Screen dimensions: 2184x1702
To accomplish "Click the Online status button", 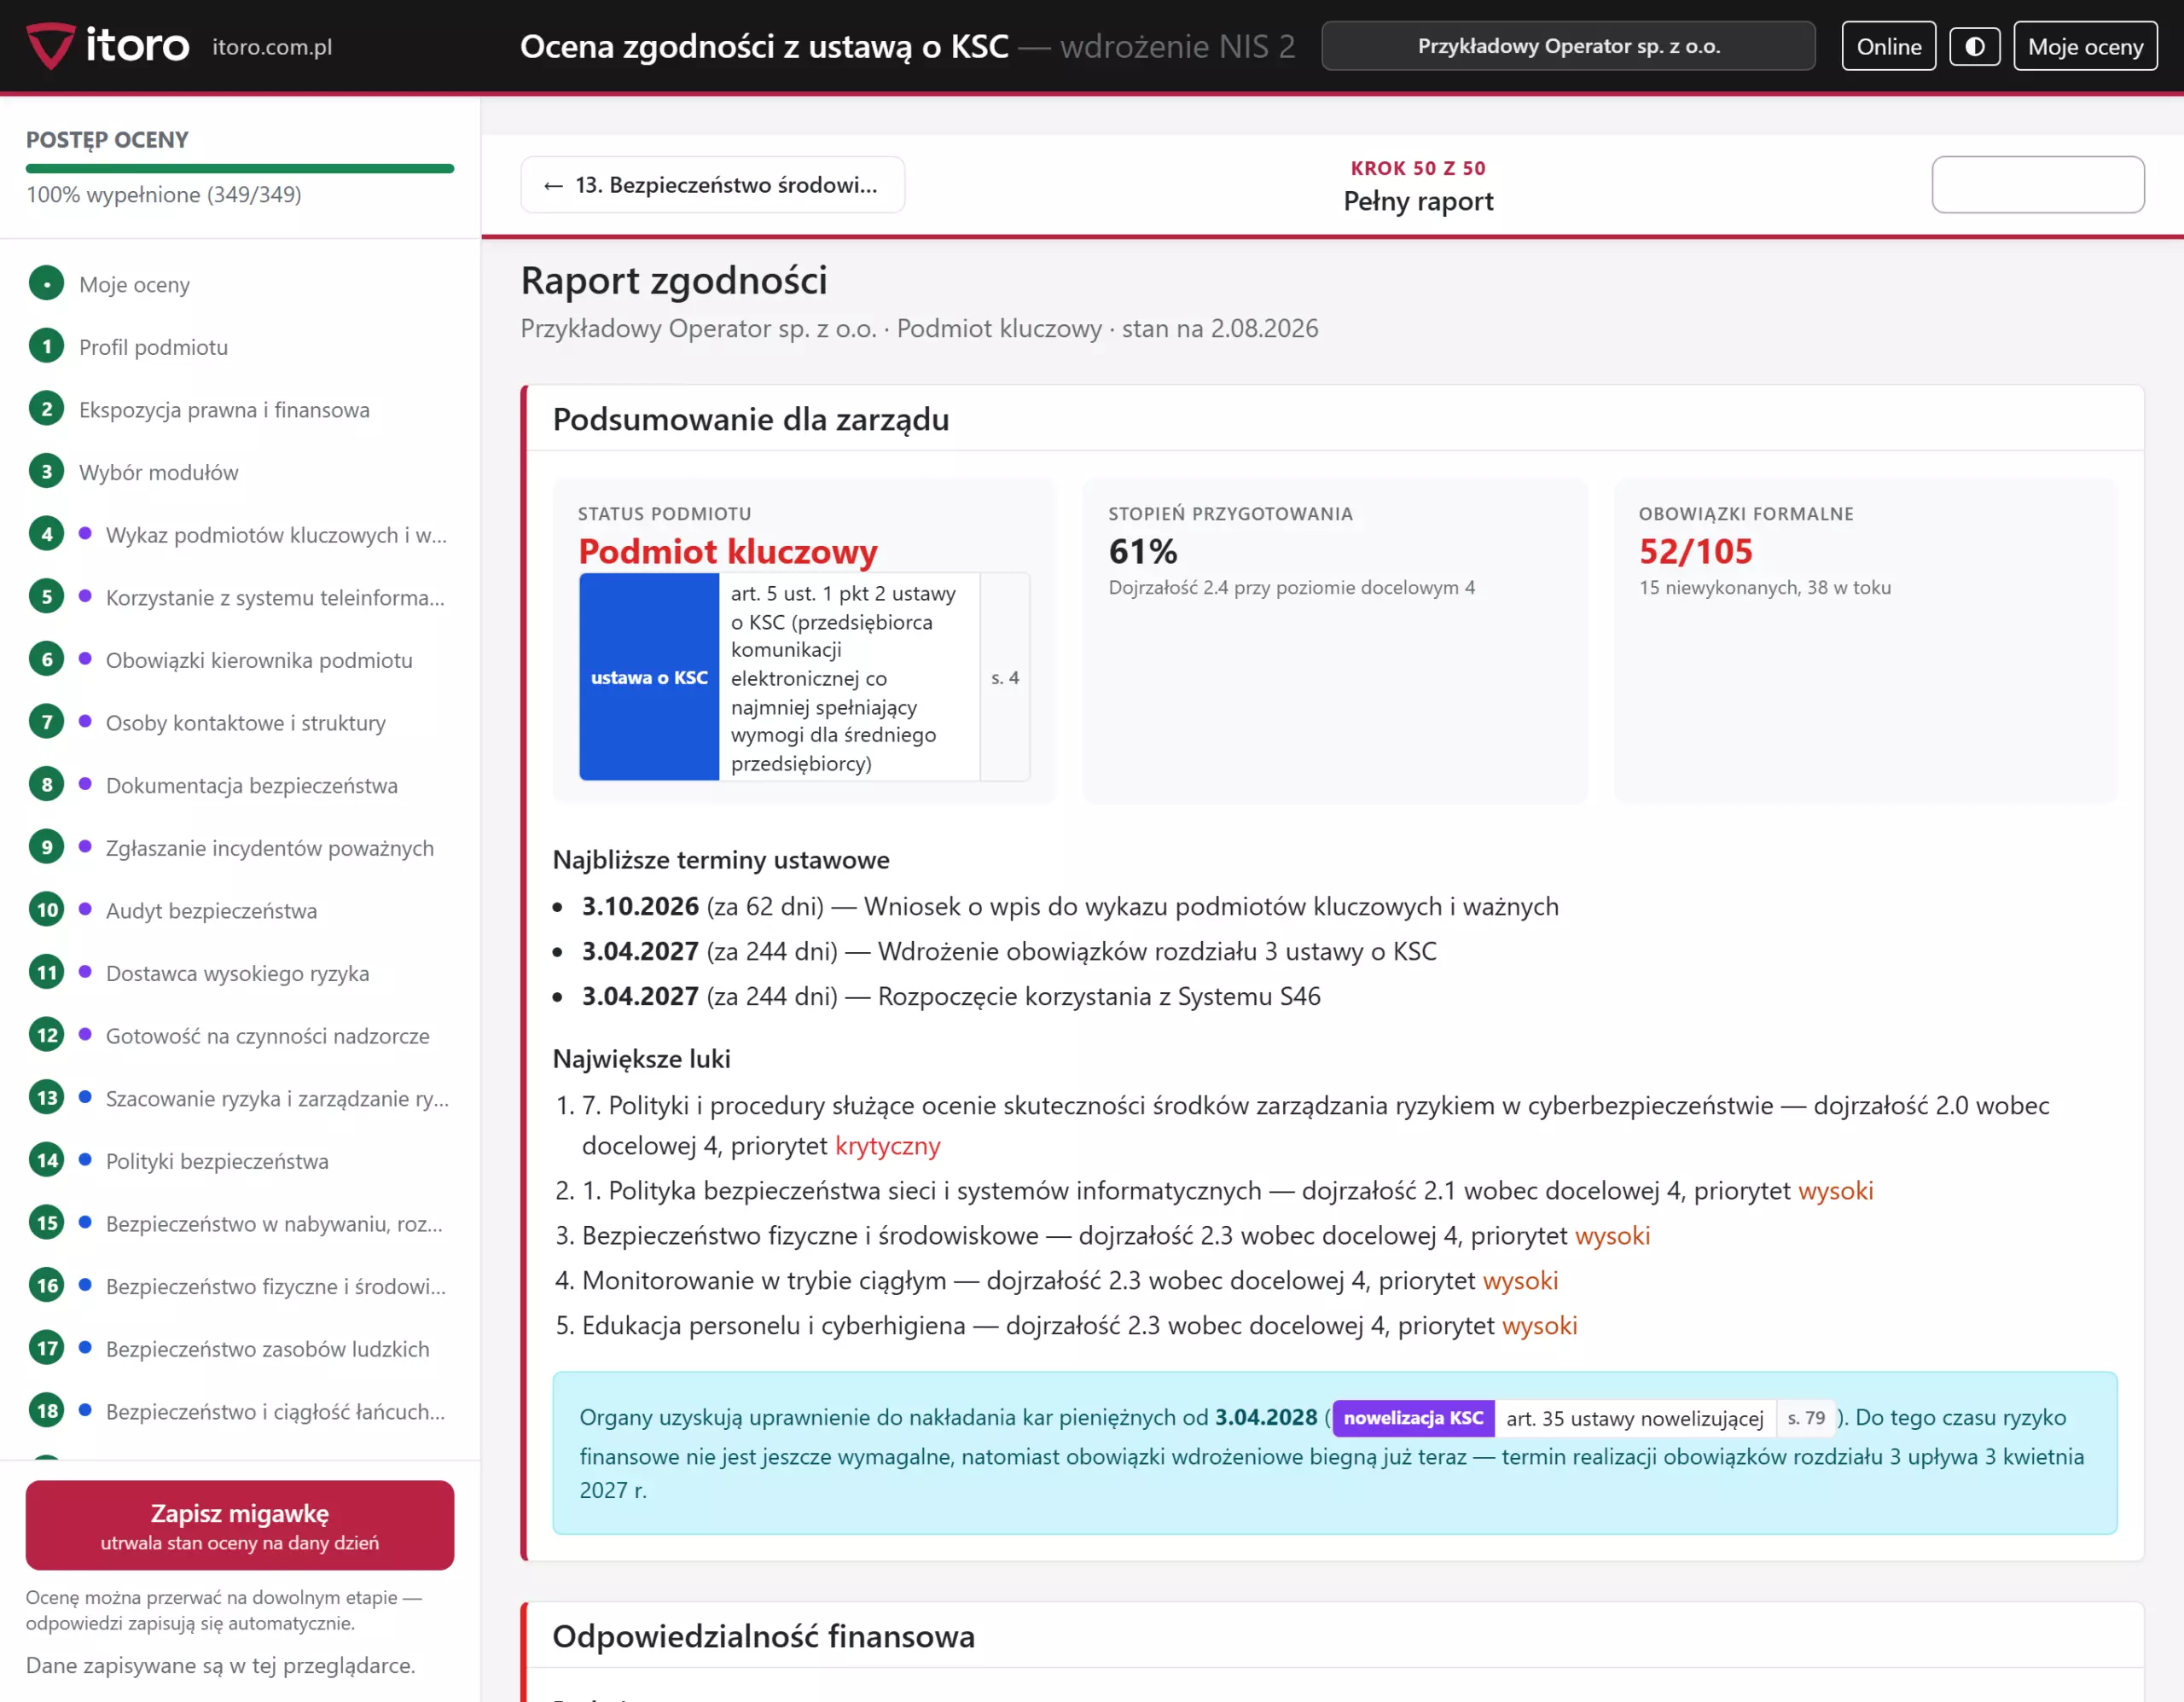I will [x=1888, y=46].
